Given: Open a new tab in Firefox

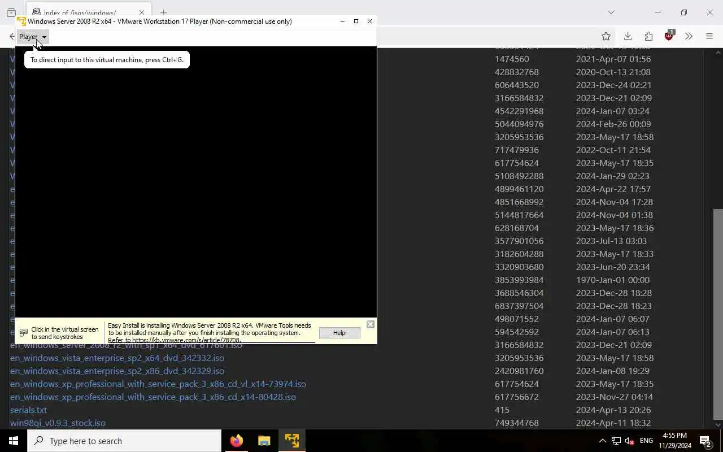Looking at the screenshot, I should click(x=163, y=12).
